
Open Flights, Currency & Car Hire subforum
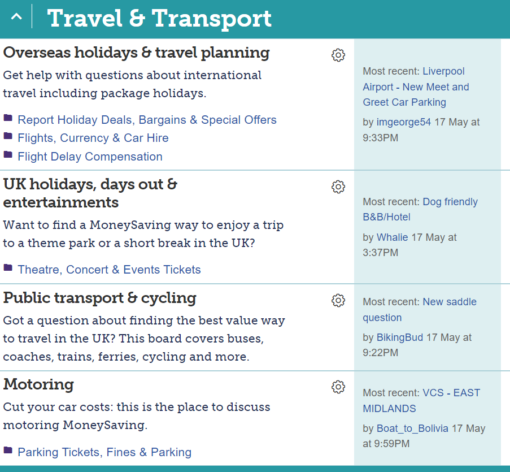coord(93,138)
